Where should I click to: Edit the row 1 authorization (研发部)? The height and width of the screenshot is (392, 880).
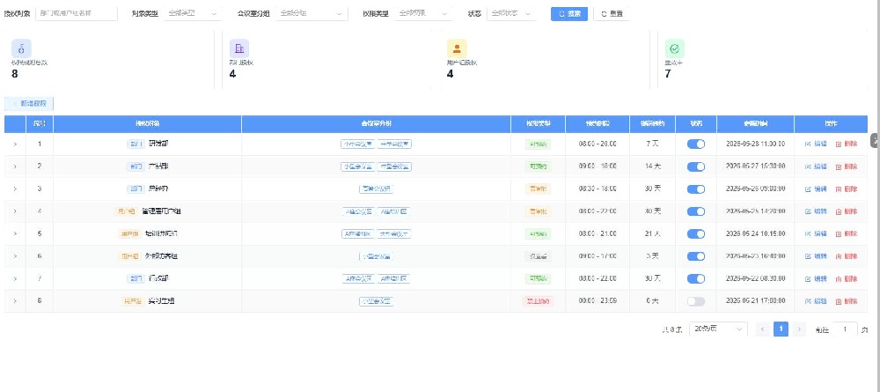coord(816,144)
